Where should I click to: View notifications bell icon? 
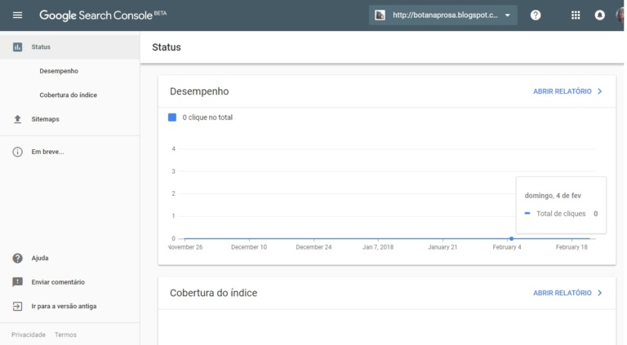[x=599, y=15]
